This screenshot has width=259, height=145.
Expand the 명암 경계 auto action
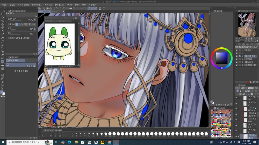(x=242, y=50)
